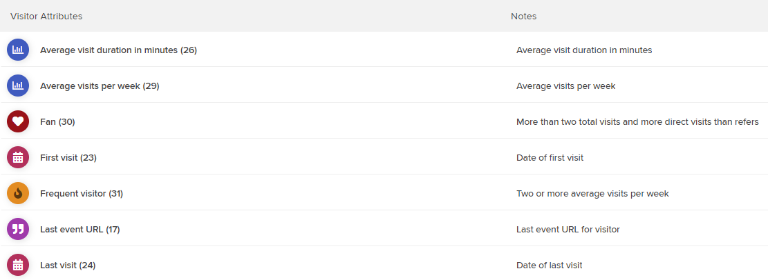Click the calendar icon for First visit
This screenshot has width=768, height=280.
point(18,158)
